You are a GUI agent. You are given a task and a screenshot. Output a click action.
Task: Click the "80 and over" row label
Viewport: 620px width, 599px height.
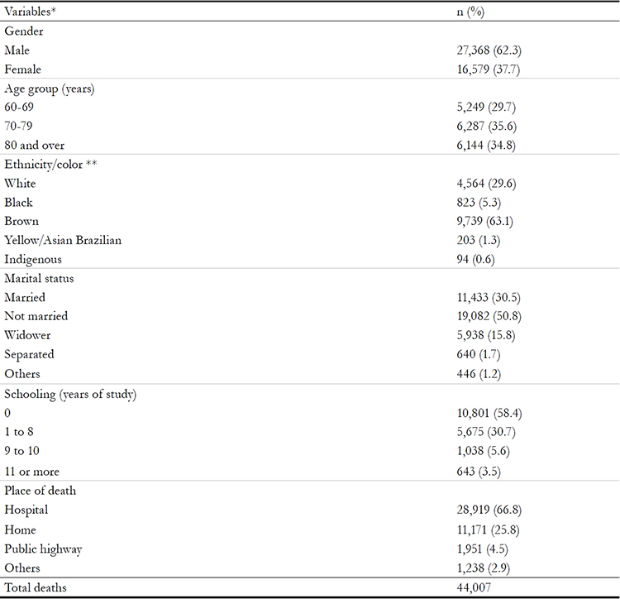click(x=33, y=146)
